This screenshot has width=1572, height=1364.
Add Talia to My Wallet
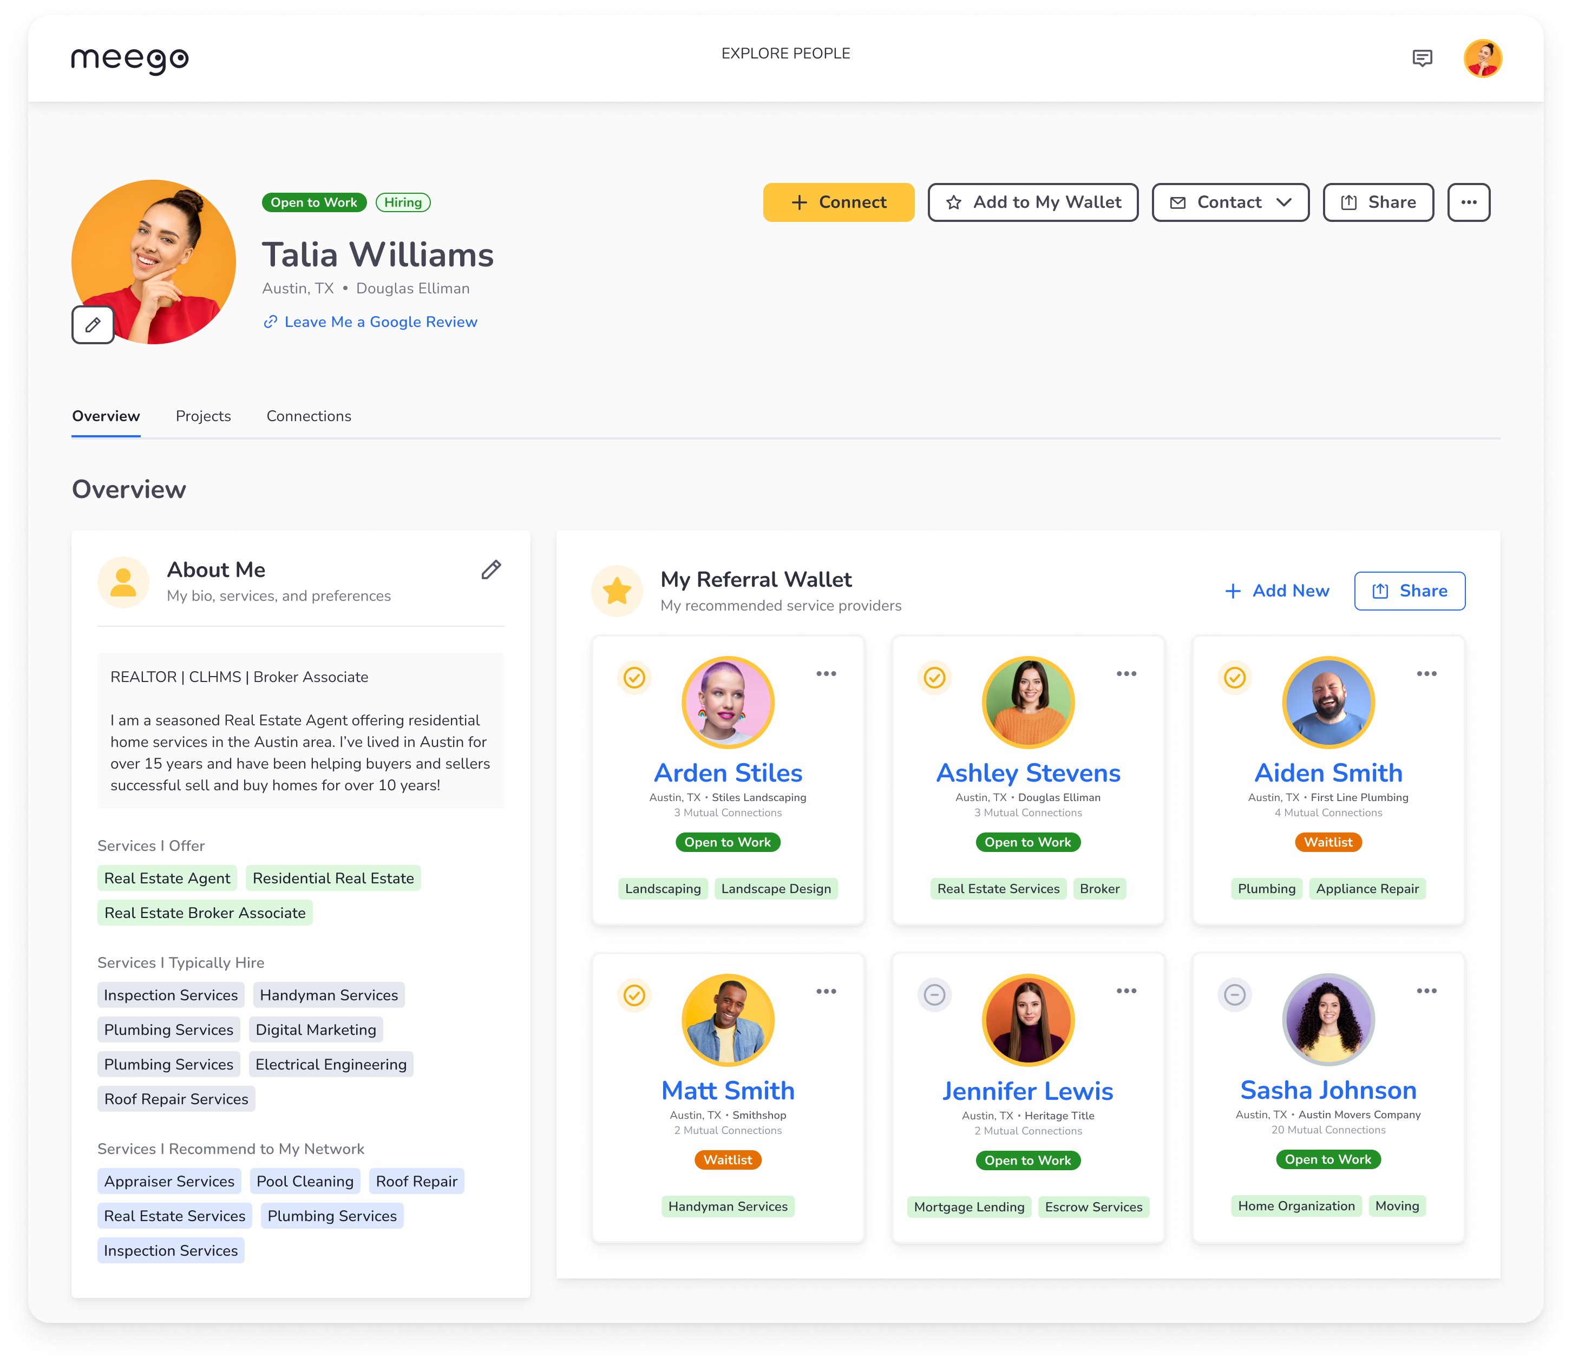tap(1032, 202)
